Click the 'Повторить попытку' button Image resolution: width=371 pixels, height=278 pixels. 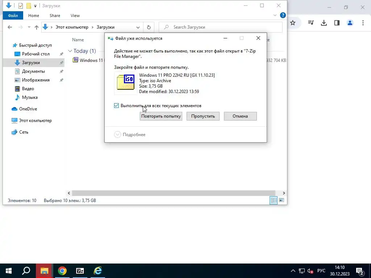pos(161,116)
